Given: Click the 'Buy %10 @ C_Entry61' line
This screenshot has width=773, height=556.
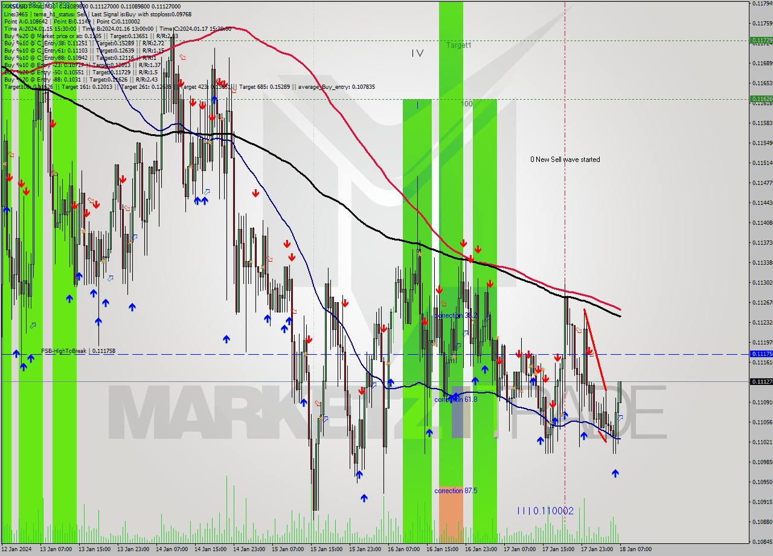Looking at the screenshot, I should [x=84, y=50].
